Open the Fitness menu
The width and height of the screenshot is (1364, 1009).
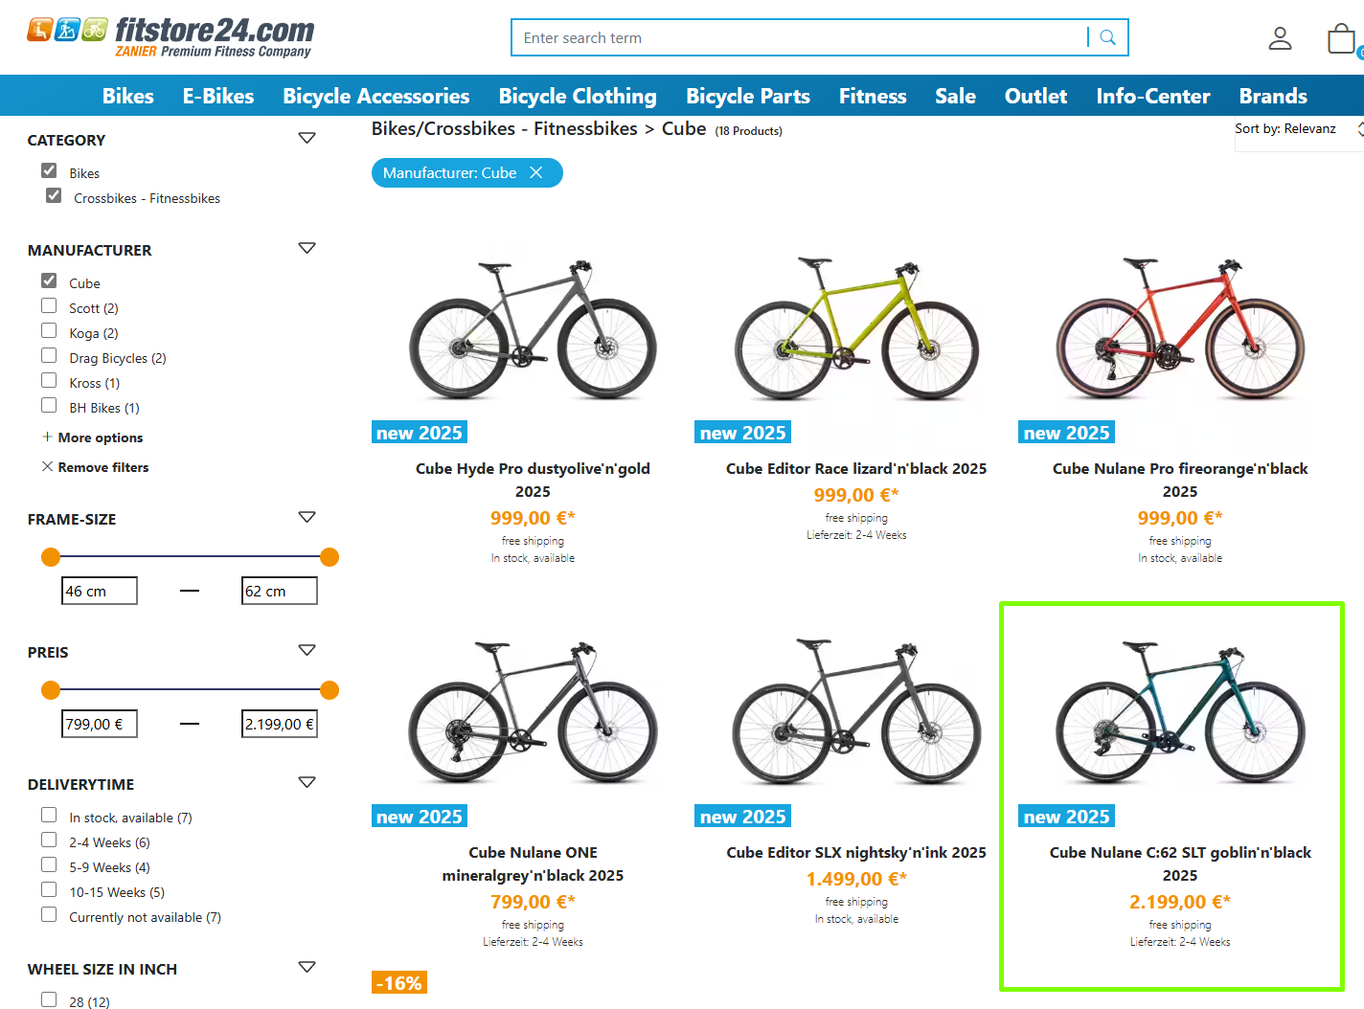873,96
